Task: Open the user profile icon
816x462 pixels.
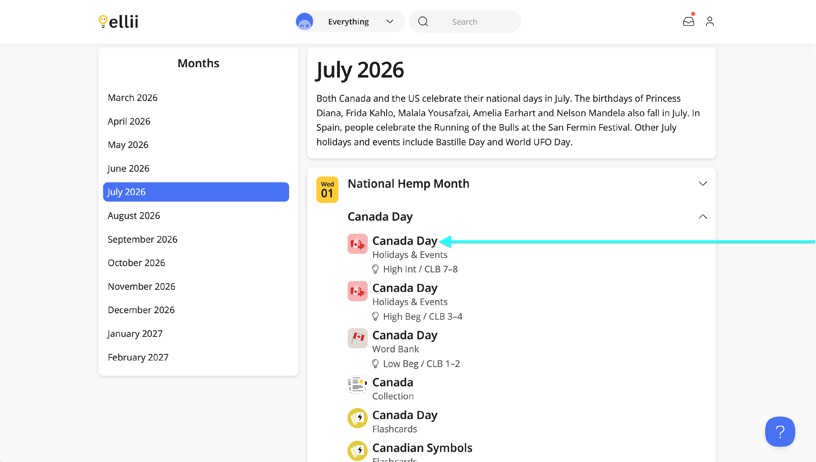Action: 709,21
